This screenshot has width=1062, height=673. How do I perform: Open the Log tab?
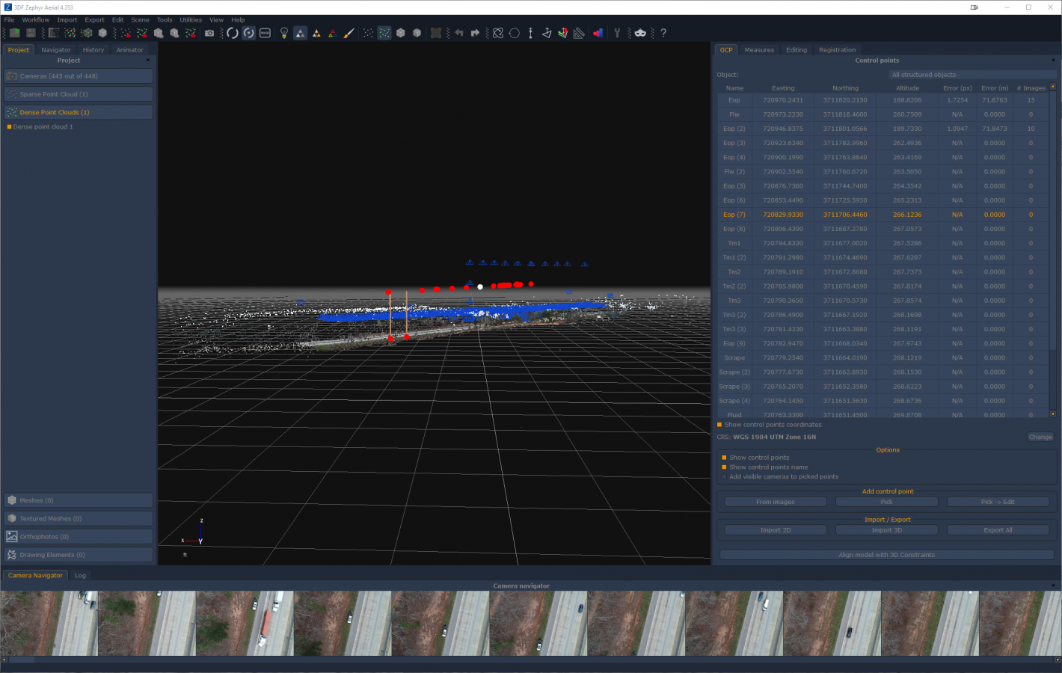coord(80,576)
